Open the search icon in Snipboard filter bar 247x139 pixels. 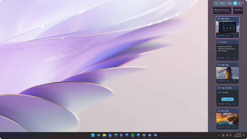[239, 3]
